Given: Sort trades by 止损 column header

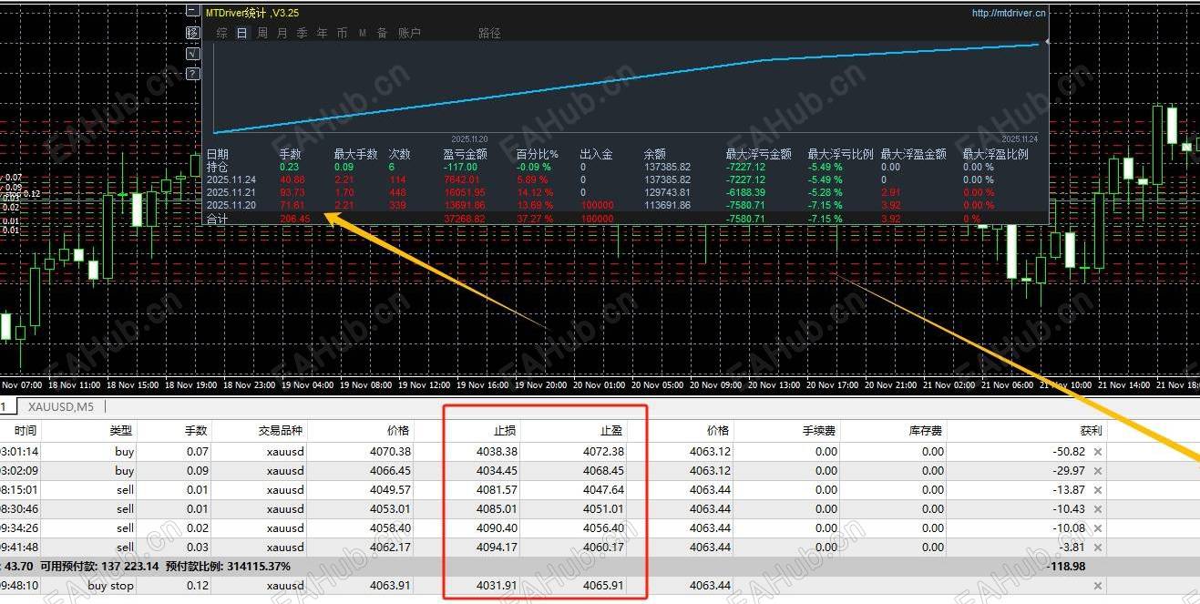Looking at the screenshot, I should 506,430.
